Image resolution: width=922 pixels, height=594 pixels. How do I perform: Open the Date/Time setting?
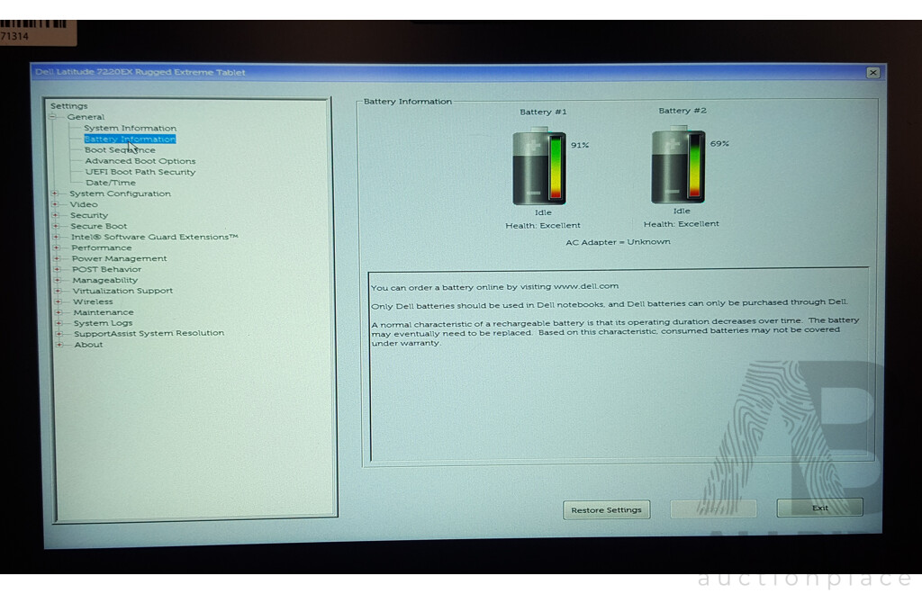(x=111, y=183)
